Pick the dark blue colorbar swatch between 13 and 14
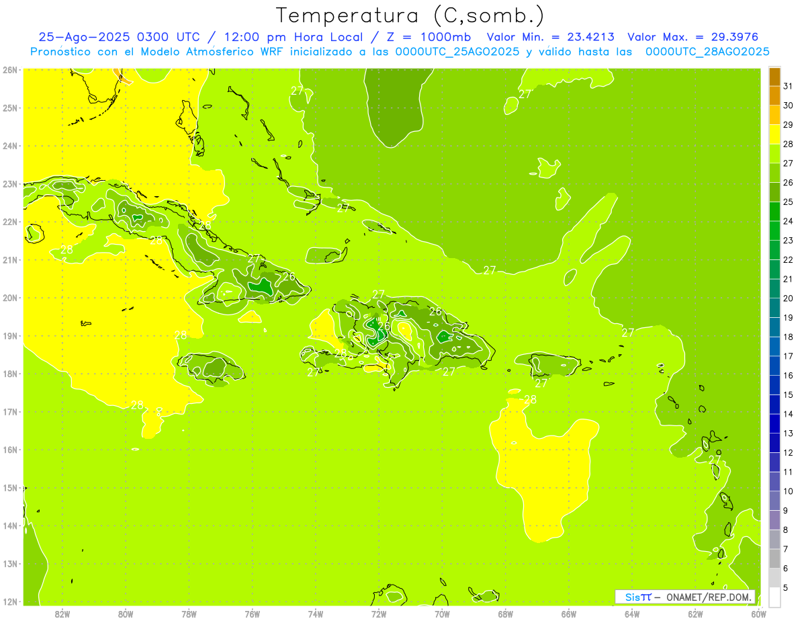Viewport: 806px width, 623px height. coord(774,423)
